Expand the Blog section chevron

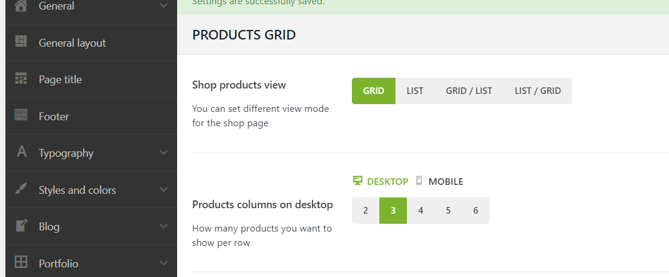click(x=164, y=226)
